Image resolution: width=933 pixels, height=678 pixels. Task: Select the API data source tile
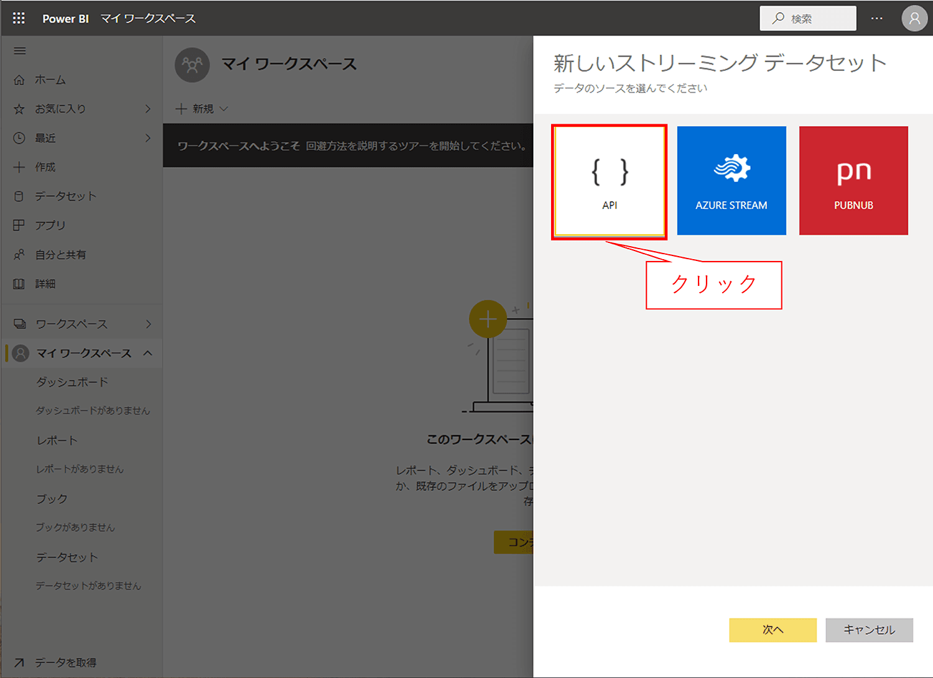point(610,181)
